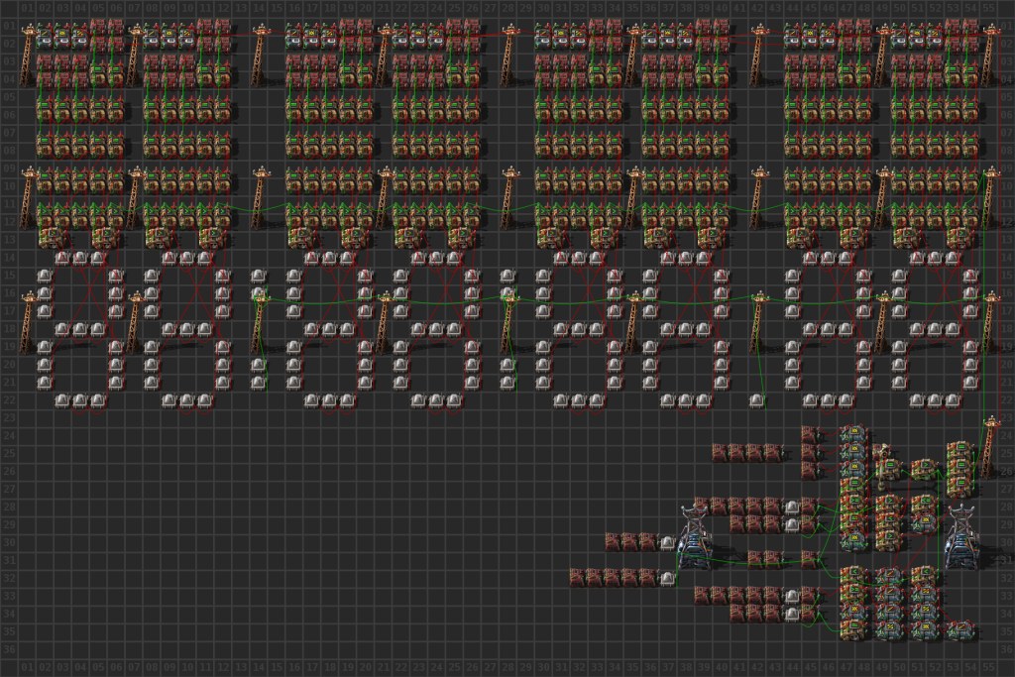This screenshot has width=1015, height=677.
Task: Select the lamp at column 14, row 15
Action: [x=258, y=277]
